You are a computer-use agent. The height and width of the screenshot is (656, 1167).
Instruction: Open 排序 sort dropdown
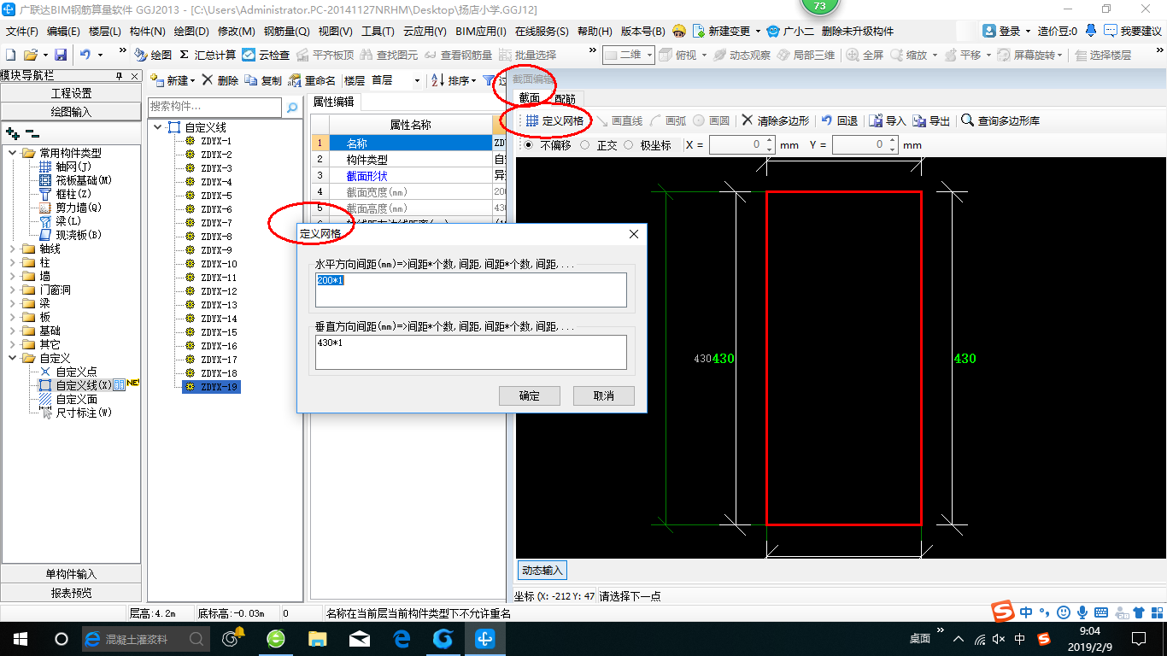(x=474, y=80)
